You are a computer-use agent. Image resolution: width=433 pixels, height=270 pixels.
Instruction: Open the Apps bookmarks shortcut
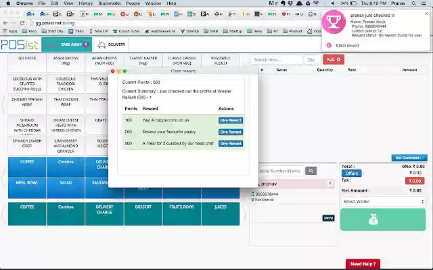(10, 31)
